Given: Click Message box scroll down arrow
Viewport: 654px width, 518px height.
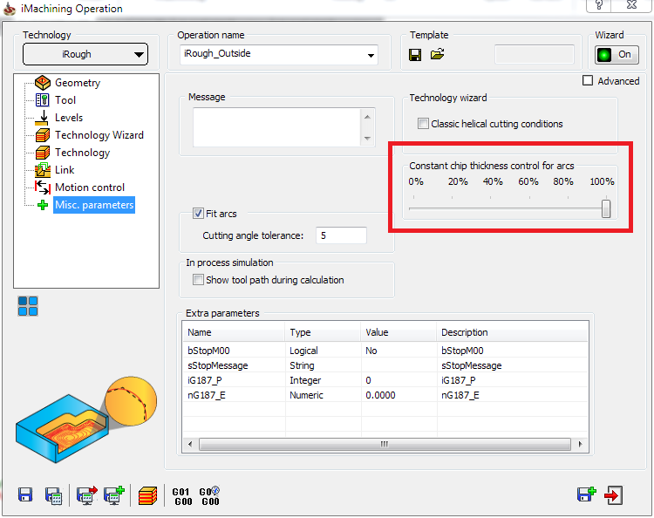Looking at the screenshot, I should tap(367, 138).
